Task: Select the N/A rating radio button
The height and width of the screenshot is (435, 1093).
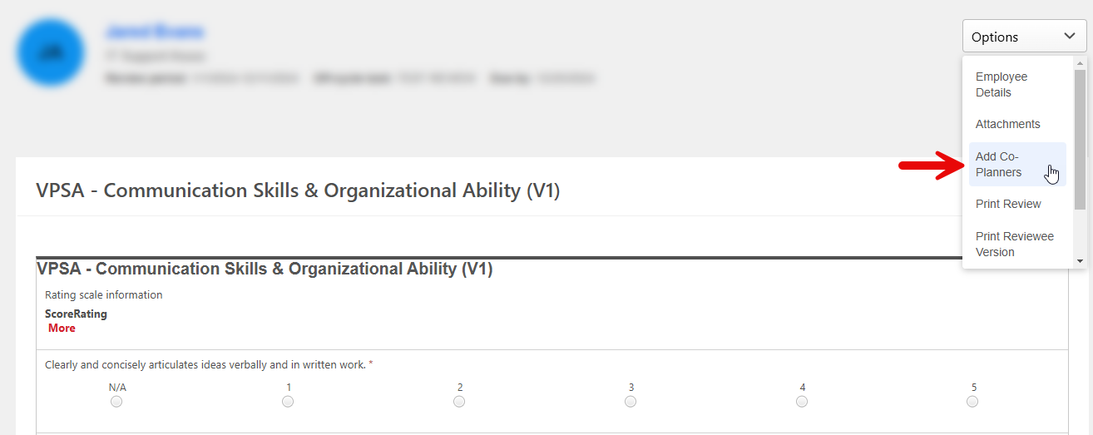Action: pos(116,402)
